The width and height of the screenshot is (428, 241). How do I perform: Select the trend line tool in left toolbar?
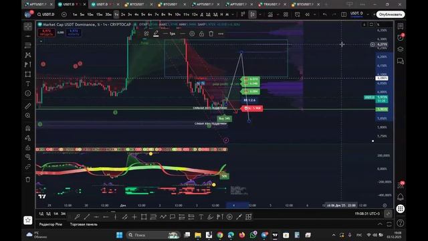(x=28, y=36)
